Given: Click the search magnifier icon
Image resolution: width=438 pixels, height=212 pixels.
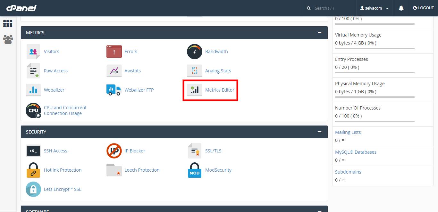Looking at the screenshot, I should tap(309, 8).
